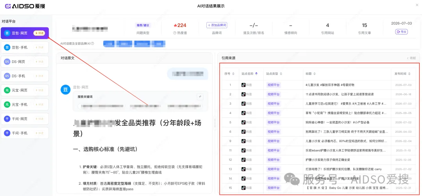The image size is (422, 196).
Task: Click the 导出 export button
Action: click(401, 32)
